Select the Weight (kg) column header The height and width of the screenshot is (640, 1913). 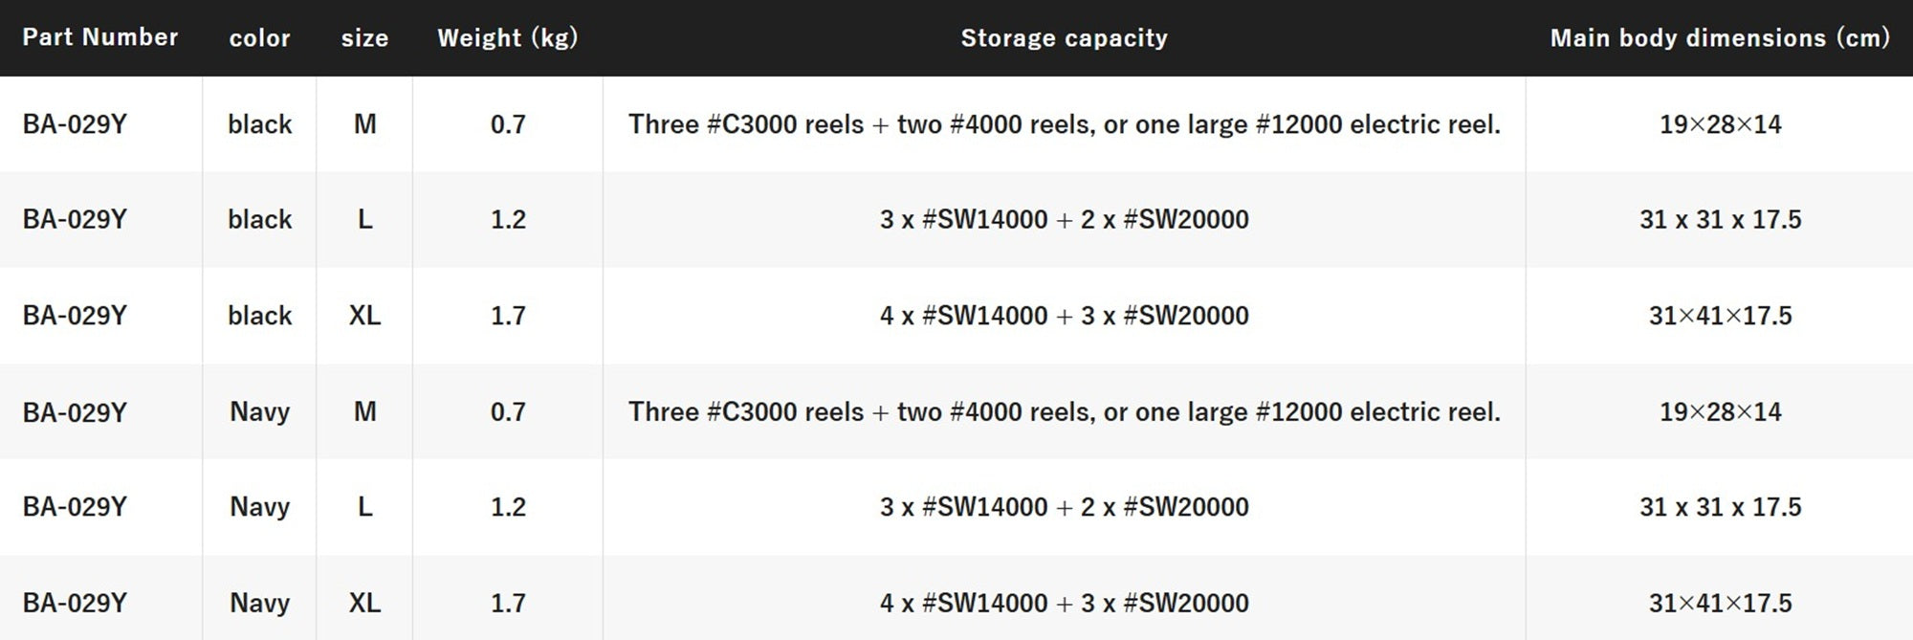click(507, 38)
